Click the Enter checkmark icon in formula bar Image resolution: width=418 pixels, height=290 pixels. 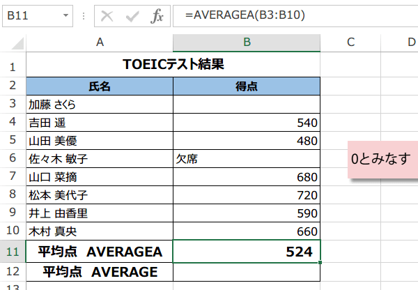132,16
